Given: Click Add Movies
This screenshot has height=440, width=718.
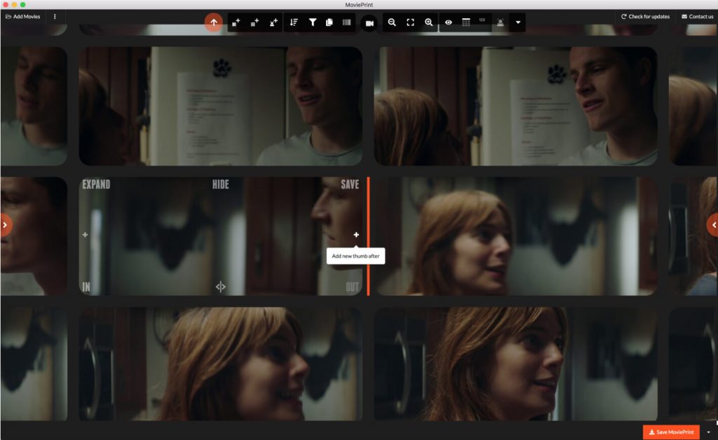Looking at the screenshot, I should [23, 17].
